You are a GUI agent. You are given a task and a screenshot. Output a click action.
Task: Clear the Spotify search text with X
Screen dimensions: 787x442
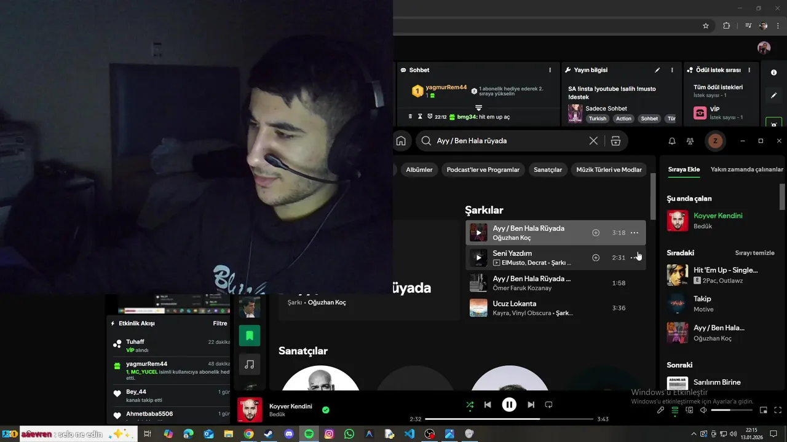[x=593, y=141]
